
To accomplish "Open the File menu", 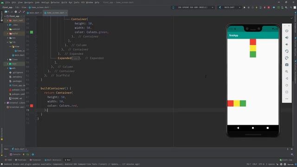I will coord(7,2).
